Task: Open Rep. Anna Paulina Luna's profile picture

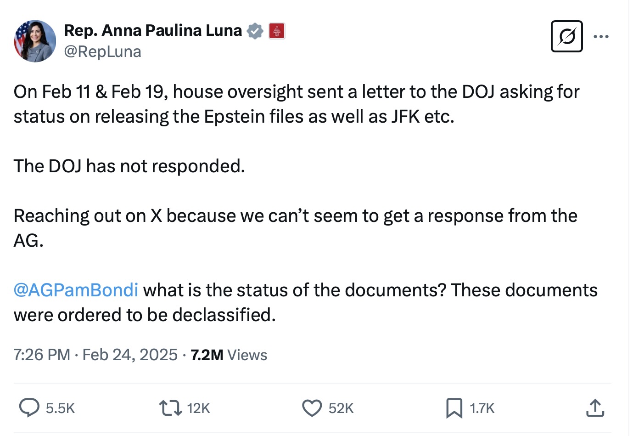Action: [x=35, y=41]
